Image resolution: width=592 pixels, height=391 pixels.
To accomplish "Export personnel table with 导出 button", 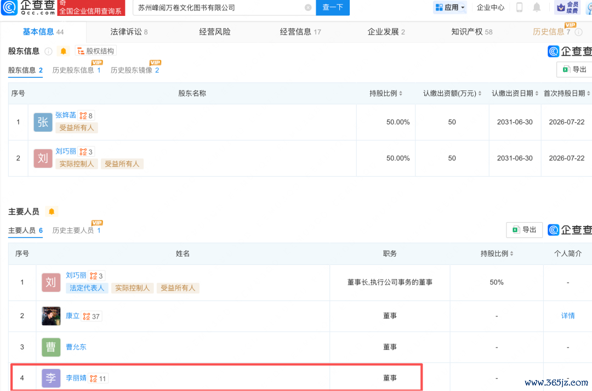I will (525, 230).
